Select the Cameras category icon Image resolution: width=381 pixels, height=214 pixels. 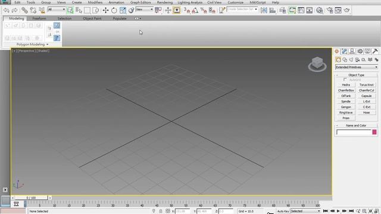357,59
